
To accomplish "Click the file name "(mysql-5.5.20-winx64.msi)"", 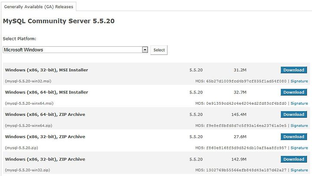I will pos(29,103).
